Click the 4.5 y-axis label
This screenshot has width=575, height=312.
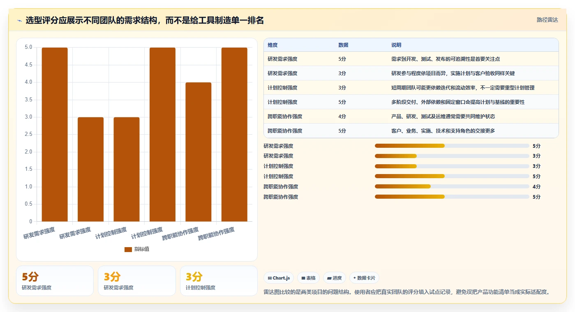(28, 65)
